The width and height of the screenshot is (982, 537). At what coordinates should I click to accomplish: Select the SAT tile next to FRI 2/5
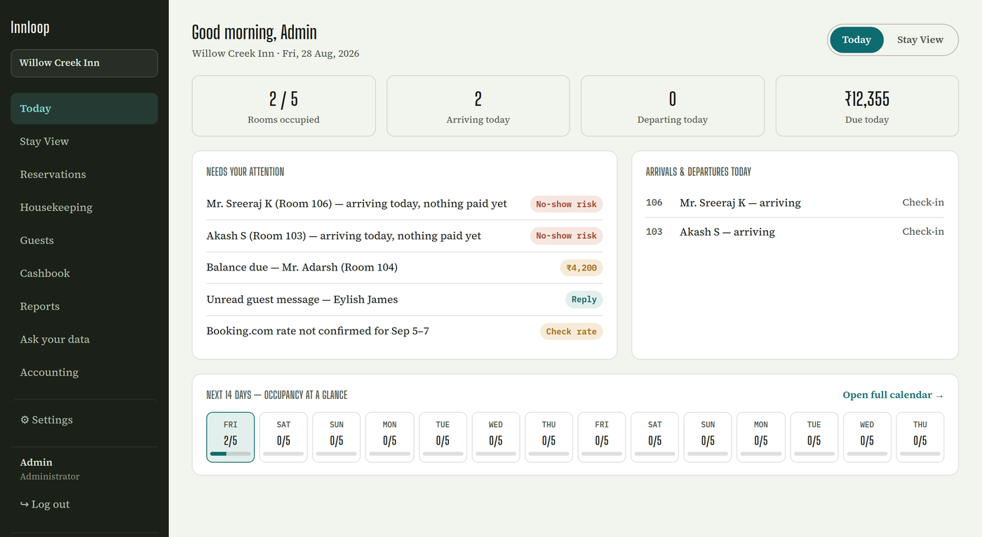pos(283,437)
